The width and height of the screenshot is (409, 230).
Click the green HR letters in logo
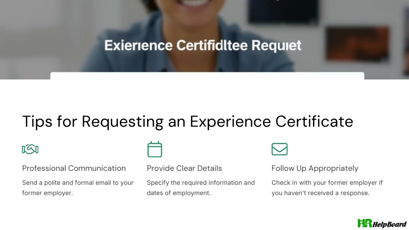pyautogui.click(x=365, y=223)
